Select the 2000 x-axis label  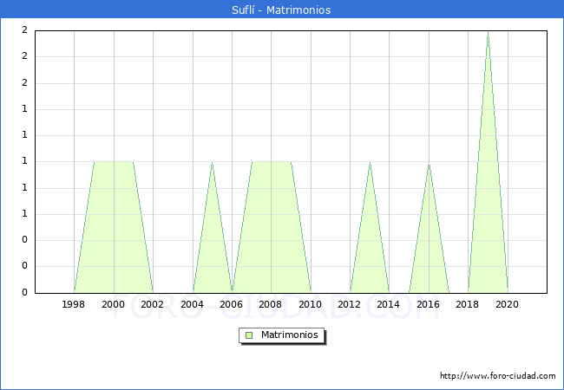pos(114,304)
